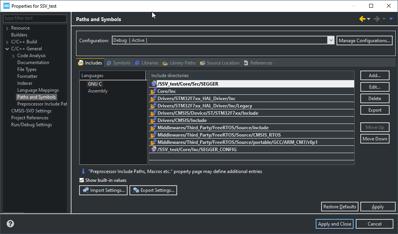Open the view menu triangle in header
Screen dimensions: 398x234
click(x=391, y=19)
